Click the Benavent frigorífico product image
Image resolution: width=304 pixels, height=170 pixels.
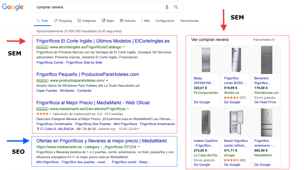[266, 60]
